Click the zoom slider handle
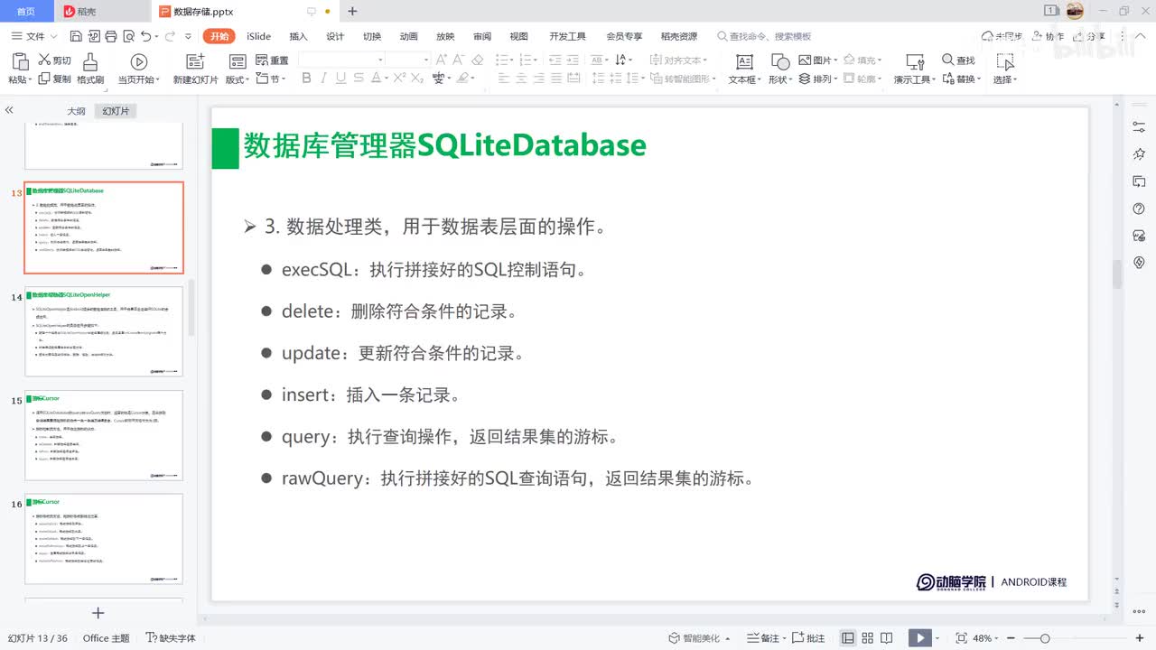The width and height of the screenshot is (1156, 650). point(1045,638)
